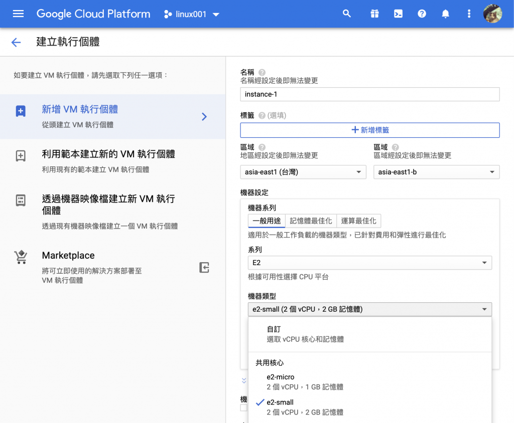This screenshot has height=423, width=514.
Task: Click chevron beside 新增 VM 執行個體
Action: pos(204,117)
